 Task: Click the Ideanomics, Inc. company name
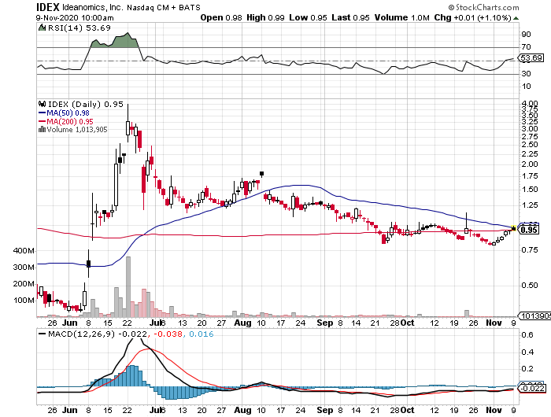(x=92, y=7)
